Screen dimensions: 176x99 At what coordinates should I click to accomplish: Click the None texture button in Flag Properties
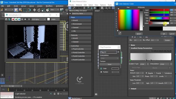(x=109, y=64)
